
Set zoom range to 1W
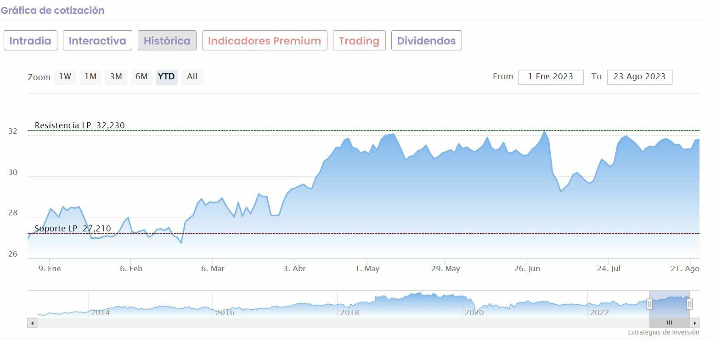[x=65, y=77]
